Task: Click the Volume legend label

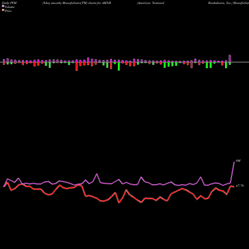Action: (x=9, y=7)
